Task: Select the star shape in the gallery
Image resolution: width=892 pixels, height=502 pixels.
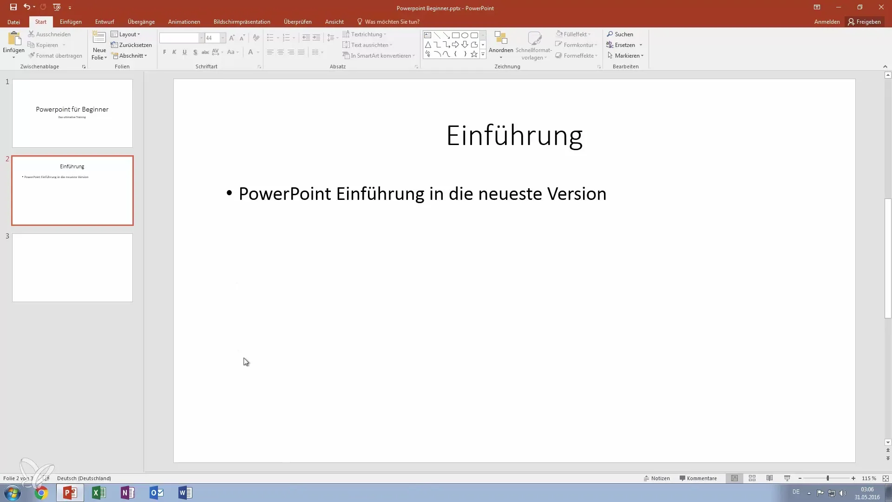Action: pos(474,54)
